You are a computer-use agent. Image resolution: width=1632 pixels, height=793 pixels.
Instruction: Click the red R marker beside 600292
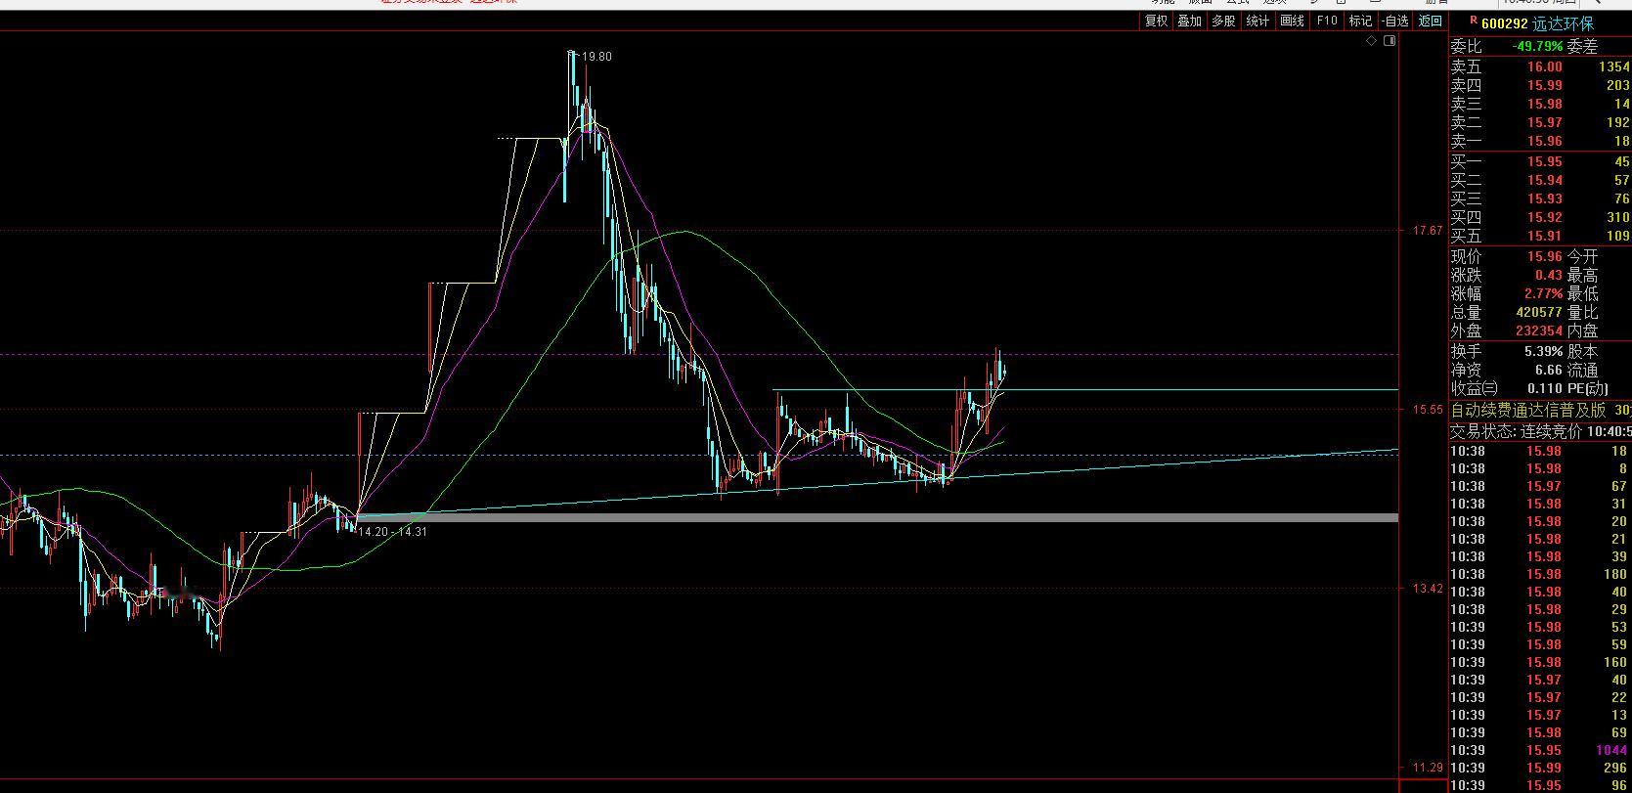(1473, 19)
